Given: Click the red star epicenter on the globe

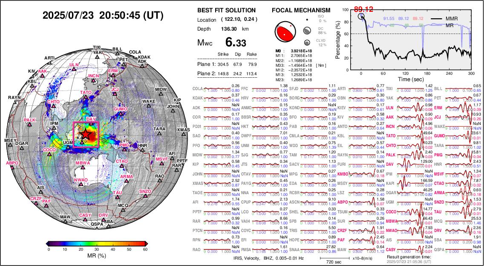Looking at the screenshot, I should click(86, 134).
